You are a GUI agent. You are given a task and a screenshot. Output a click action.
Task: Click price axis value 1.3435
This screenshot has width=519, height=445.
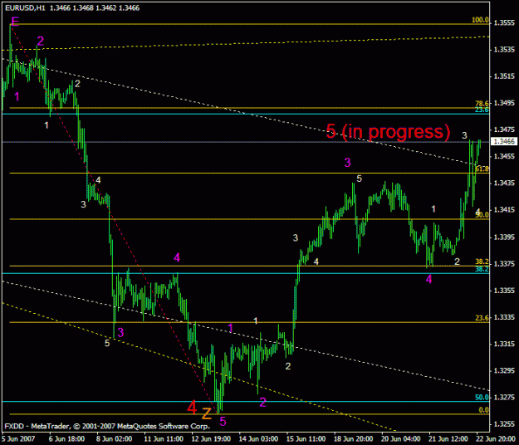504,183
